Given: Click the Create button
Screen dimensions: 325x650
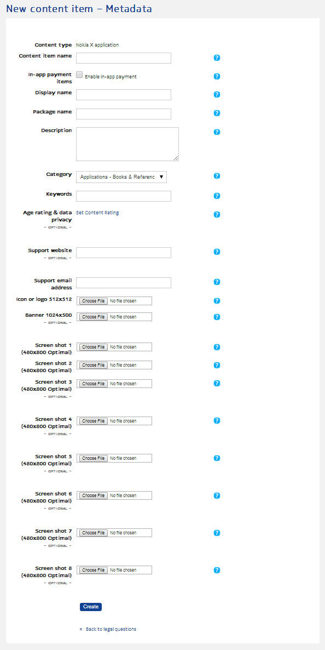Looking at the screenshot, I should pyautogui.click(x=91, y=607).
